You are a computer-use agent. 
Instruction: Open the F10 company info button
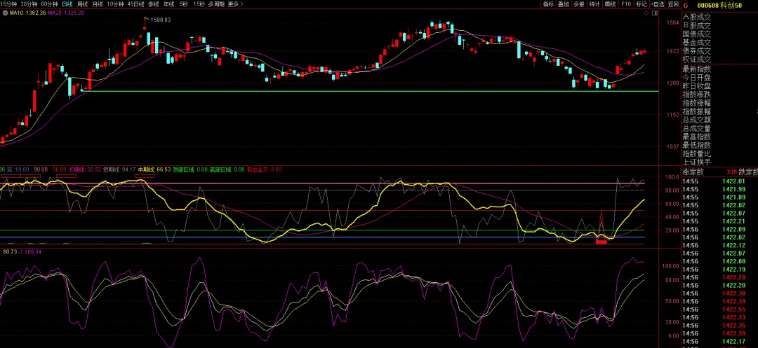[x=625, y=4]
